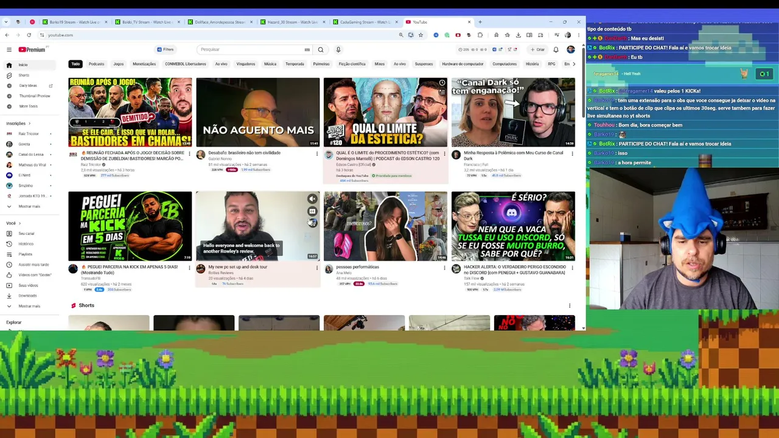Expand the Inscrições section

[x=18, y=123]
